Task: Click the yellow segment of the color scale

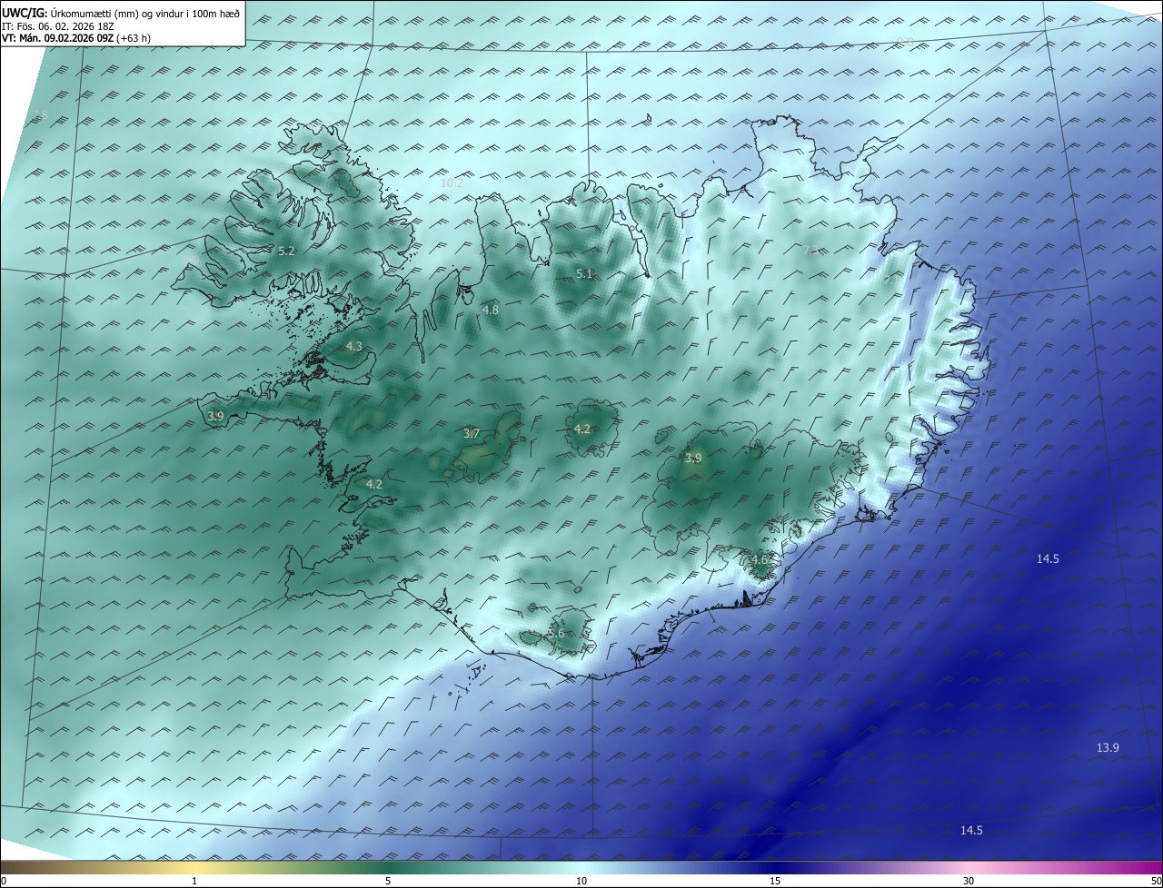Action: pyautogui.click(x=194, y=868)
